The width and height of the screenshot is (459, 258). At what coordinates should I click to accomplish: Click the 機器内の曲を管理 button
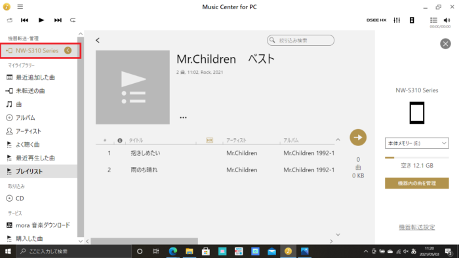point(416,183)
